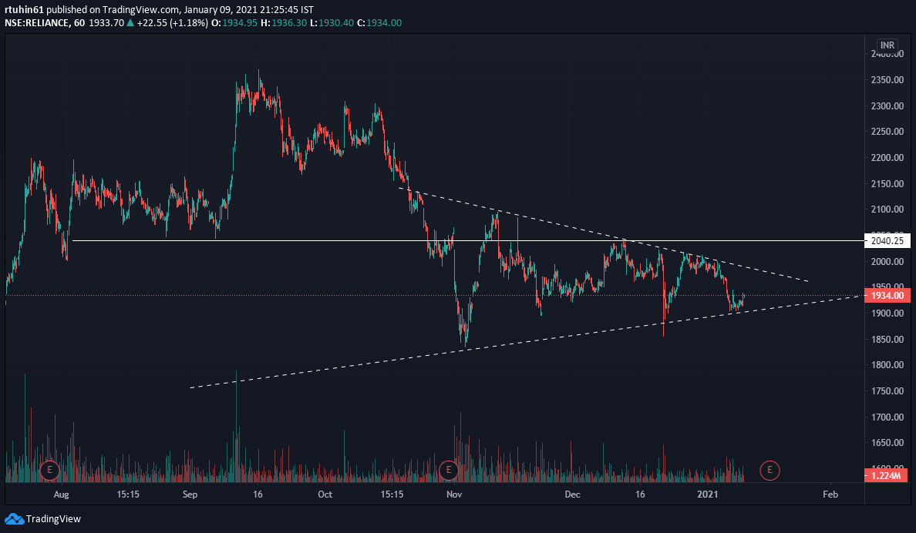The width and height of the screenshot is (916, 533).
Task: Click the 1900.00 price axis label
Action: tap(887, 313)
